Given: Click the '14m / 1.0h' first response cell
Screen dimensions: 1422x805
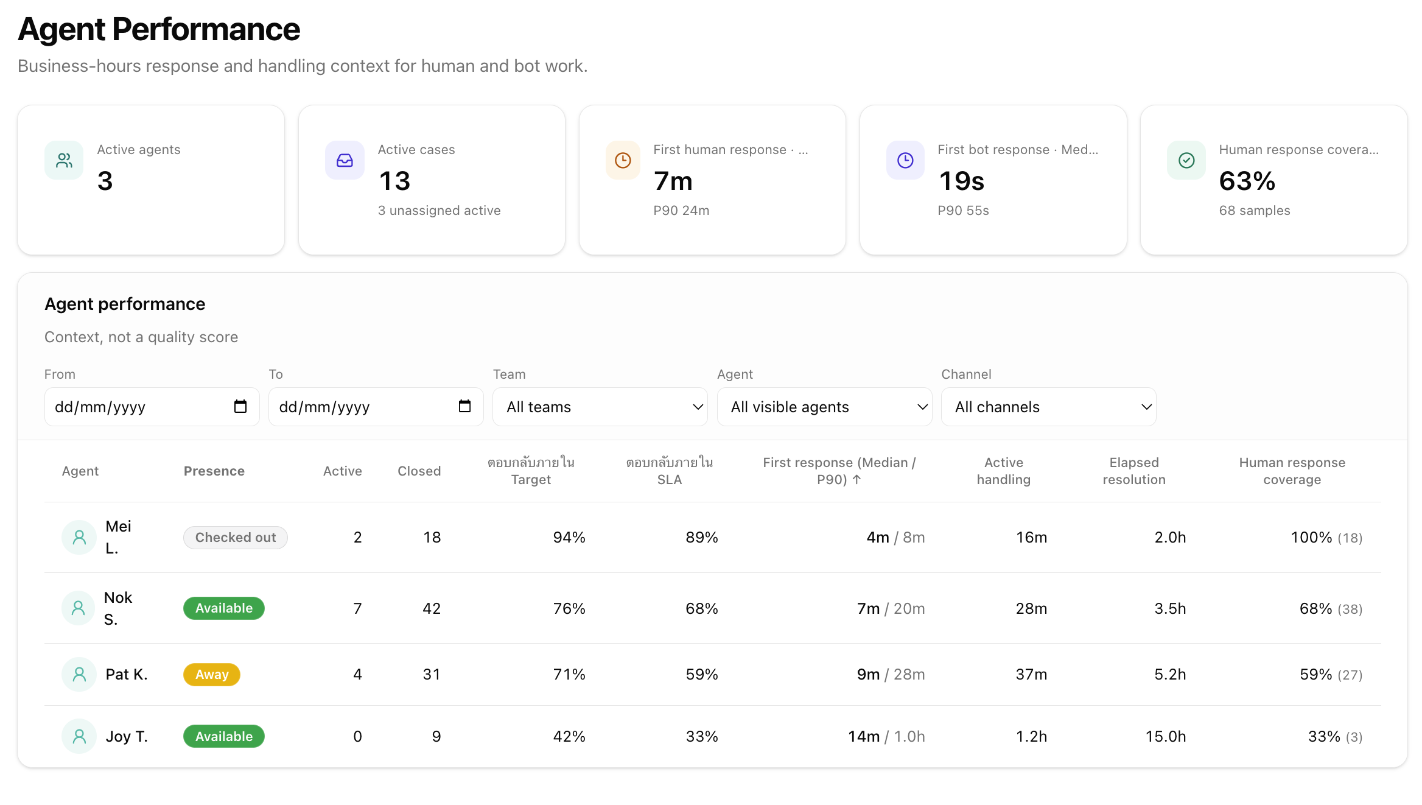Looking at the screenshot, I should pos(886,736).
